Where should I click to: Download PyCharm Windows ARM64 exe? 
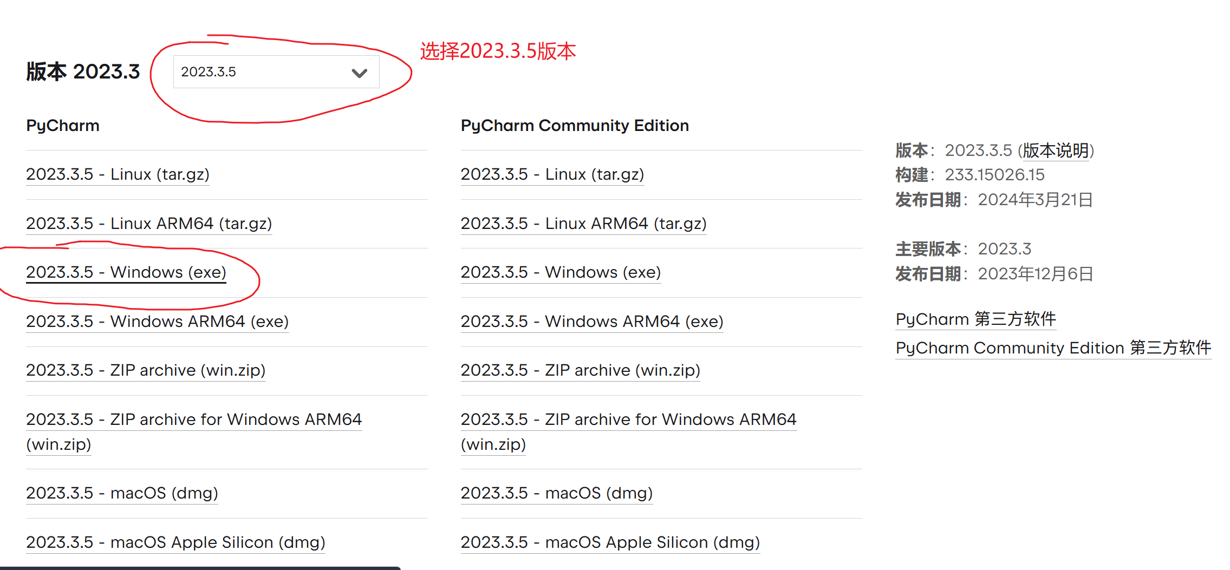click(x=157, y=321)
